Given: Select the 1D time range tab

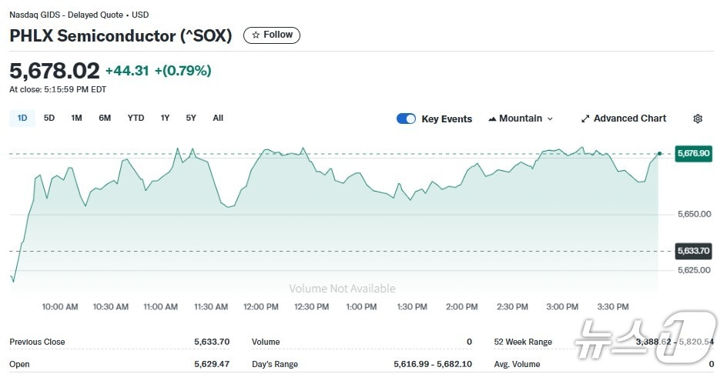Looking at the screenshot, I should pyautogui.click(x=22, y=118).
